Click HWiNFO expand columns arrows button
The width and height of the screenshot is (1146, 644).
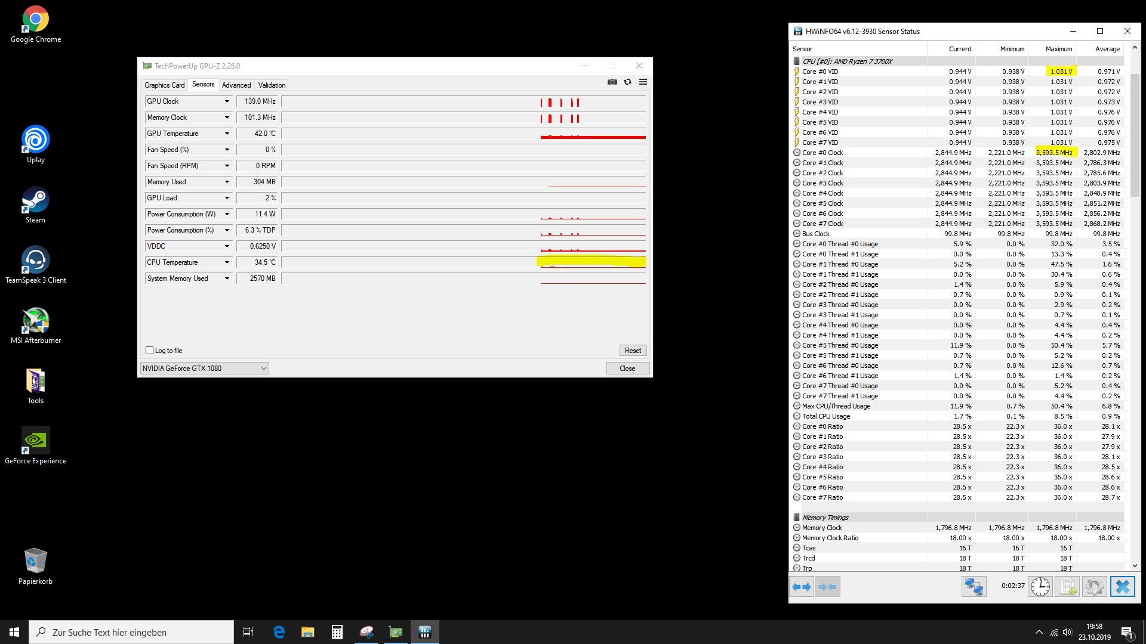(802, 587)
